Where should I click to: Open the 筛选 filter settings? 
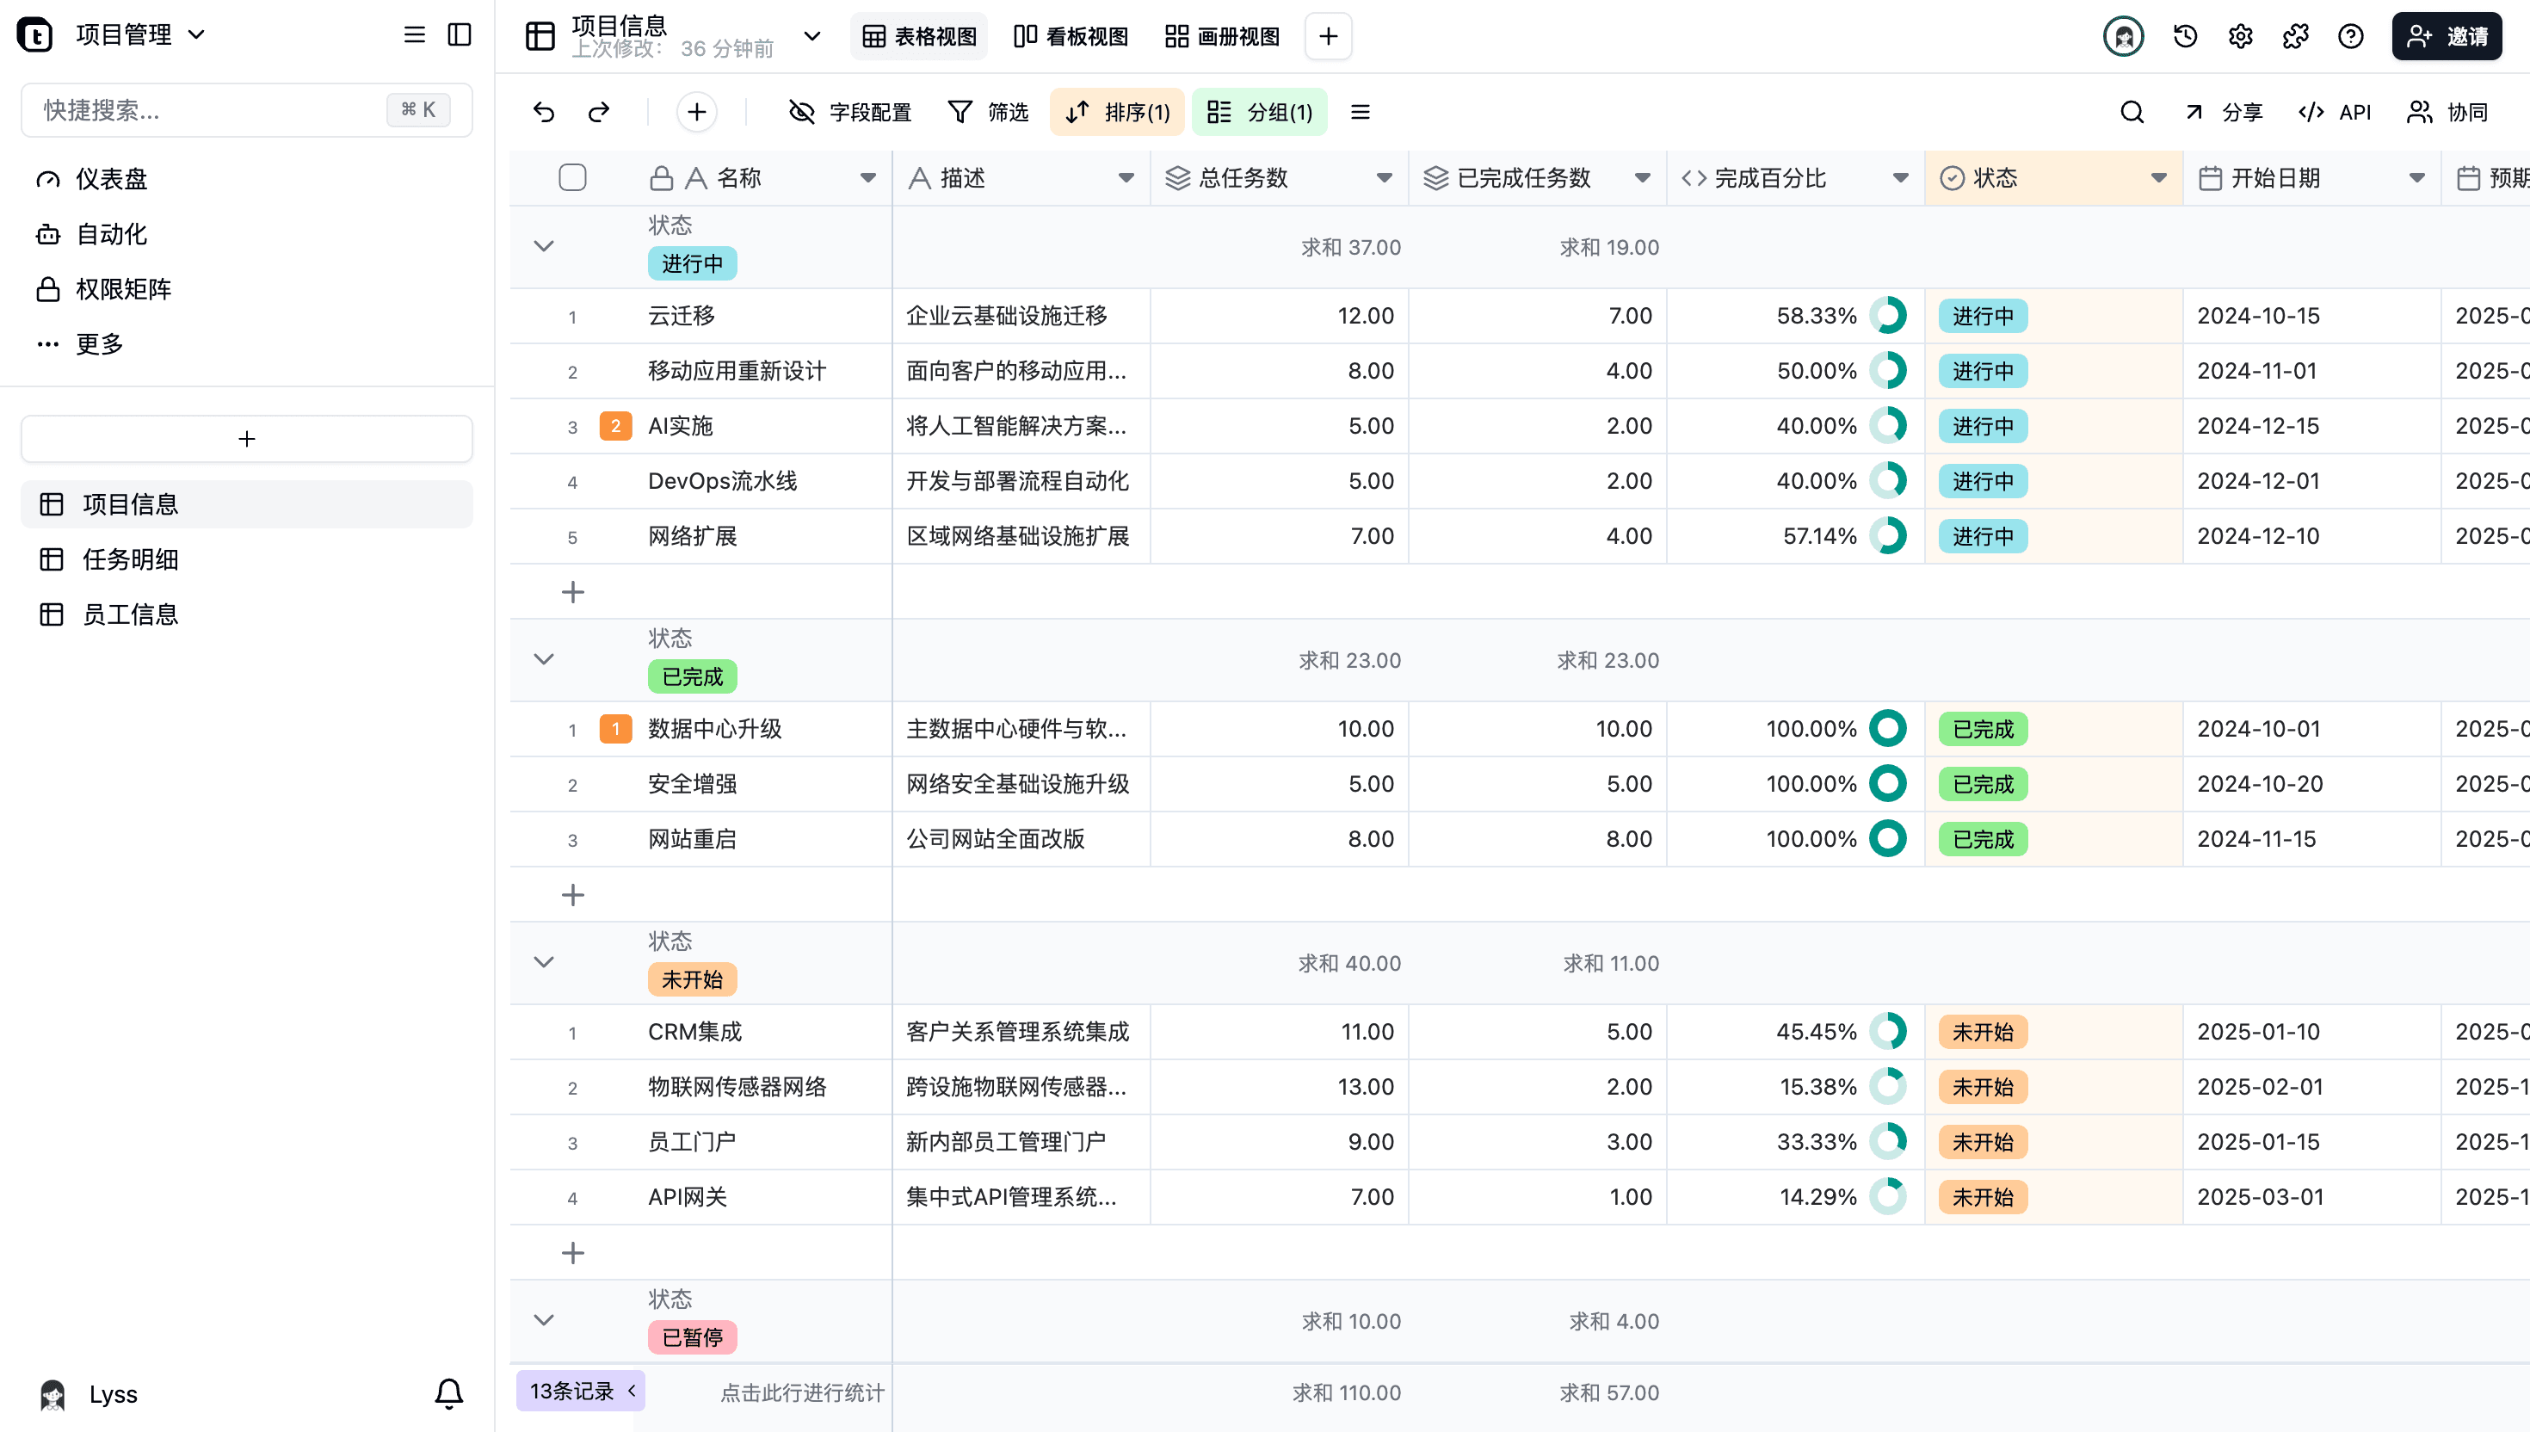(x=988, y=112)
